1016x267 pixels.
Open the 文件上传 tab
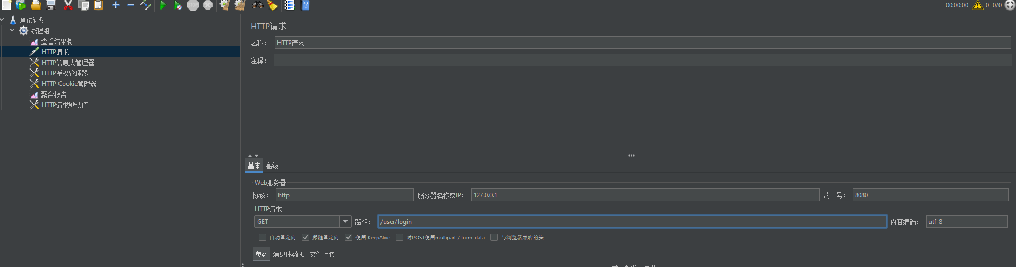pyautogui.click(x=322, y=254)
